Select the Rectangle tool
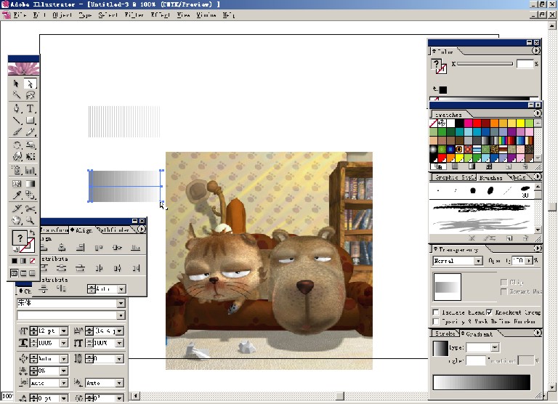The image size is (558, 404). click(x=31, y=121)
